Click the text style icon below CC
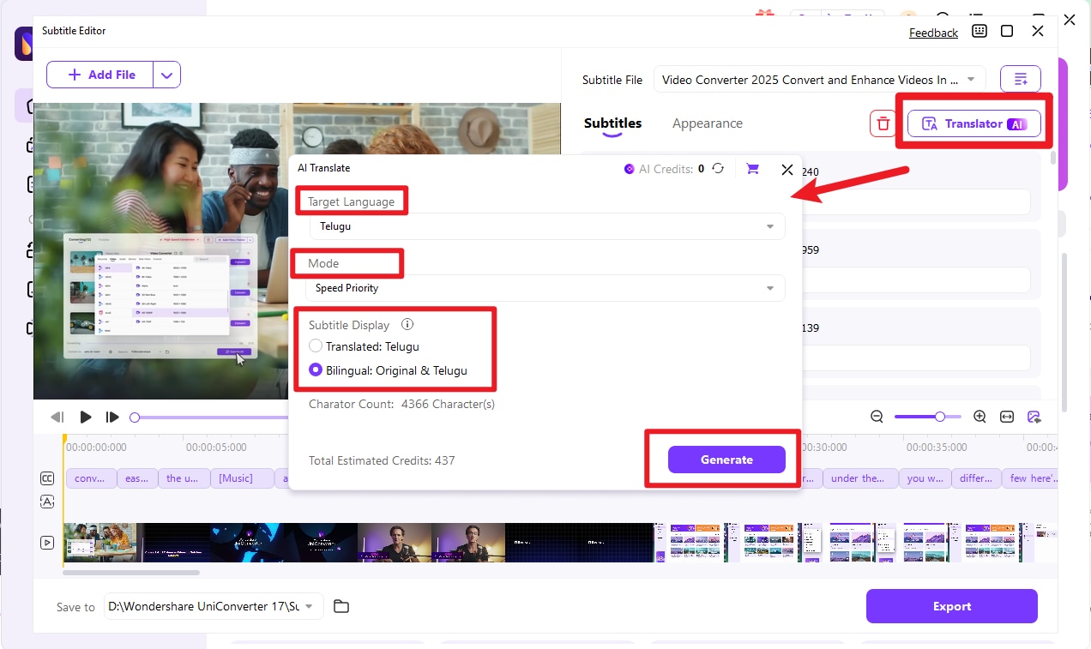 pos(47,502)
